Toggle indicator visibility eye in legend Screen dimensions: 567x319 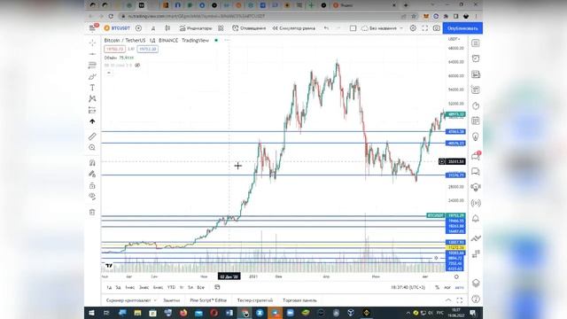pyautogui.click(x=137, y=66)
